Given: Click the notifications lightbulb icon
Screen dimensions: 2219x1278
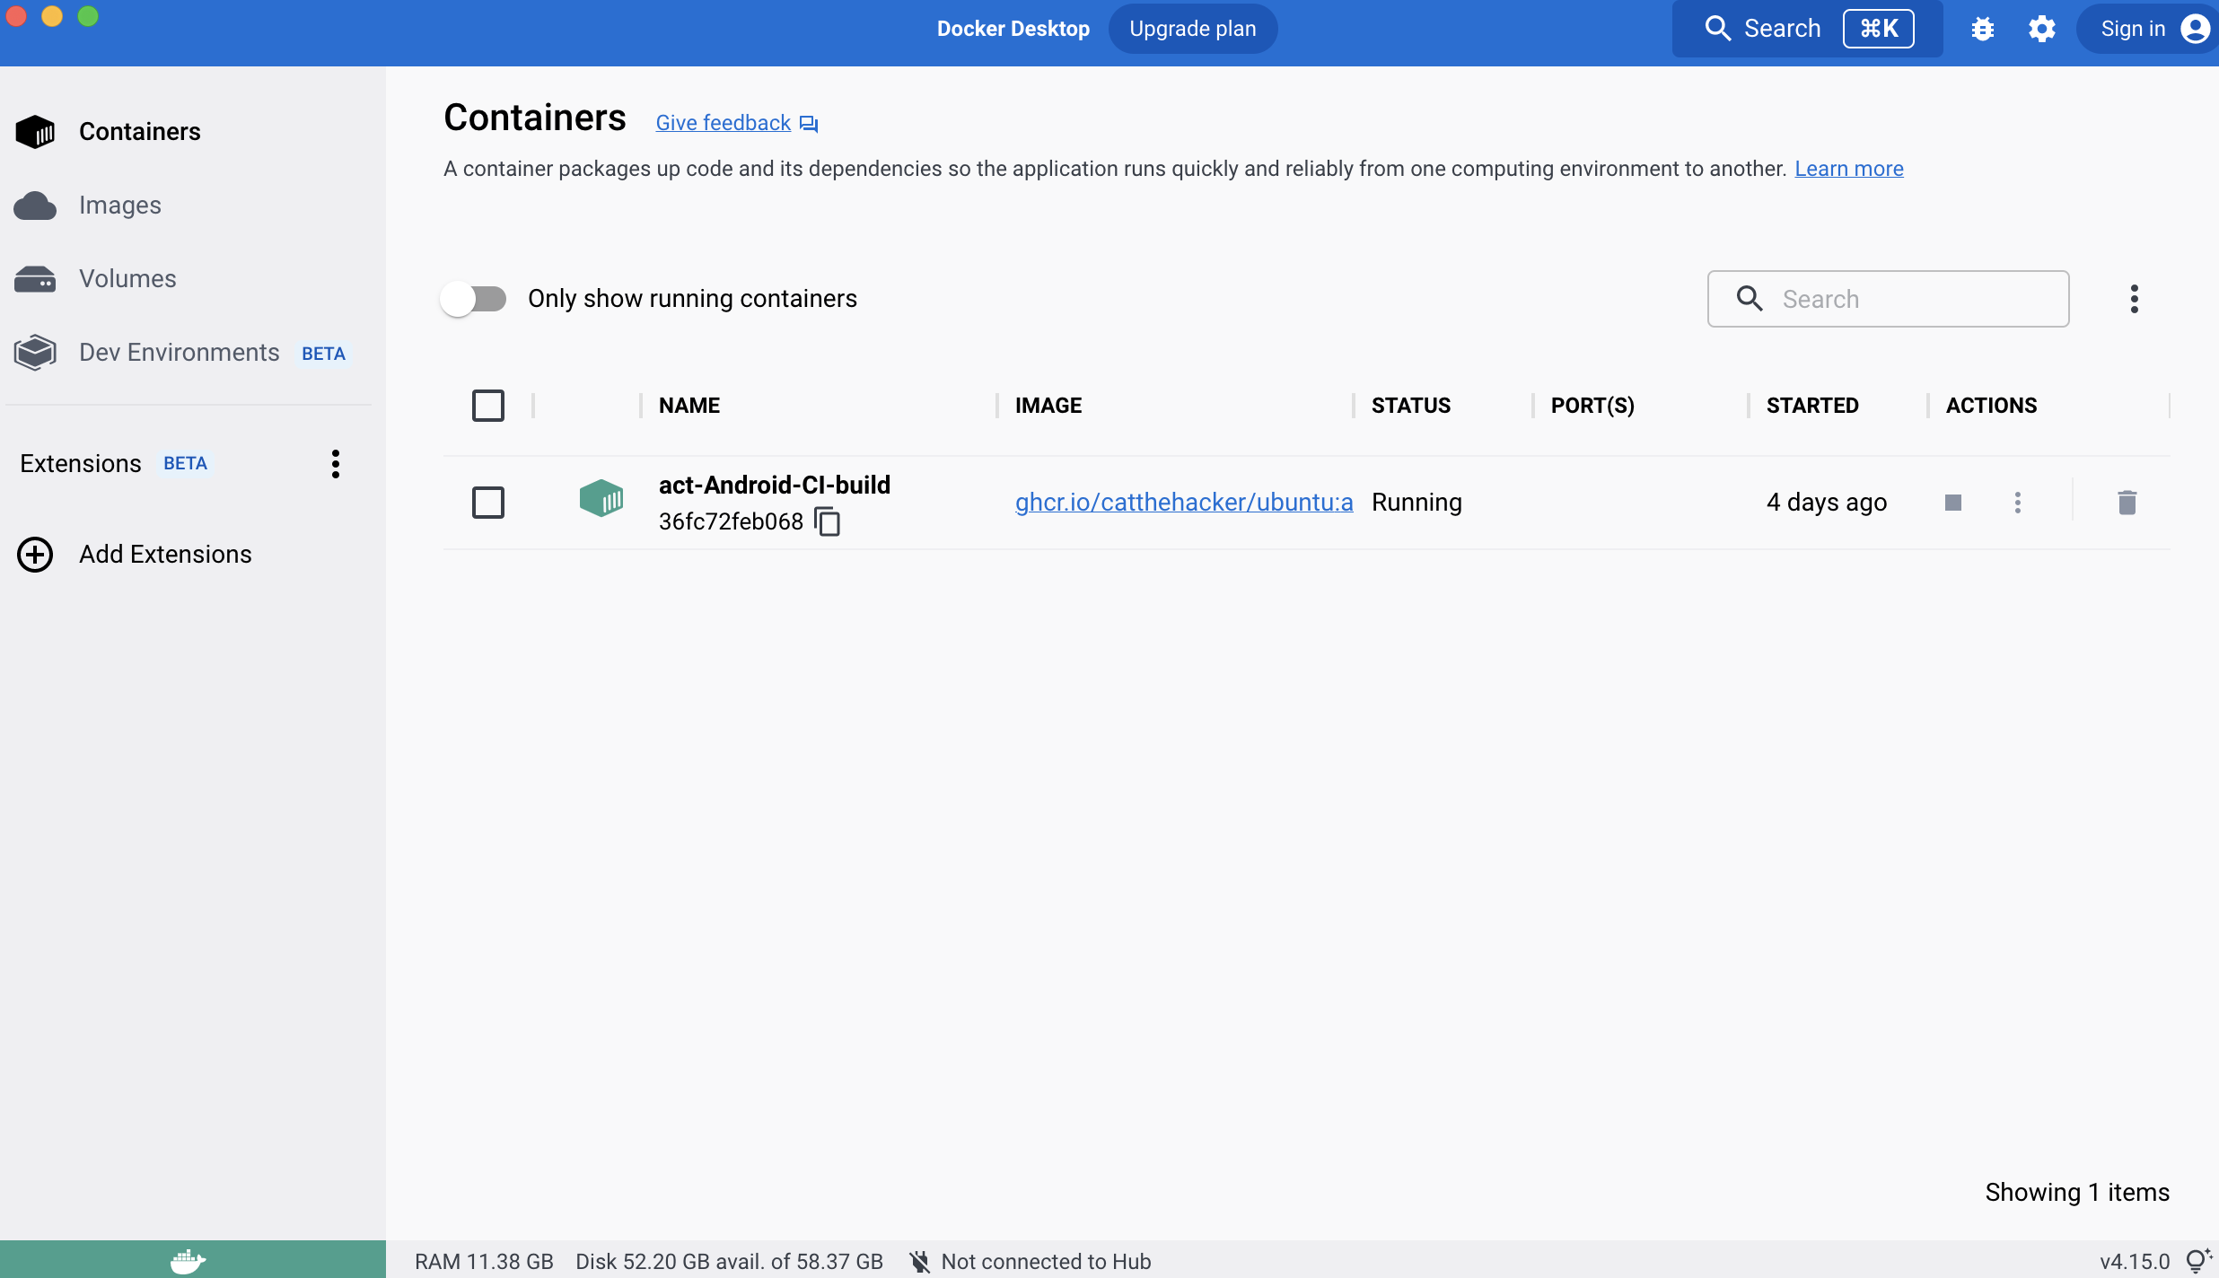Looking at the screenshot, I should (x=2197, y=1261).
